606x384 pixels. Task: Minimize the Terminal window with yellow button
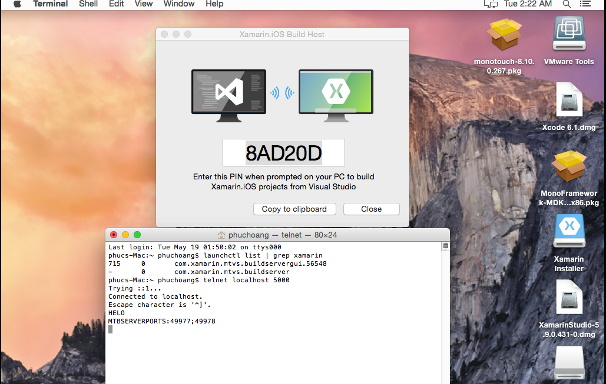click(x=125, y=235)
